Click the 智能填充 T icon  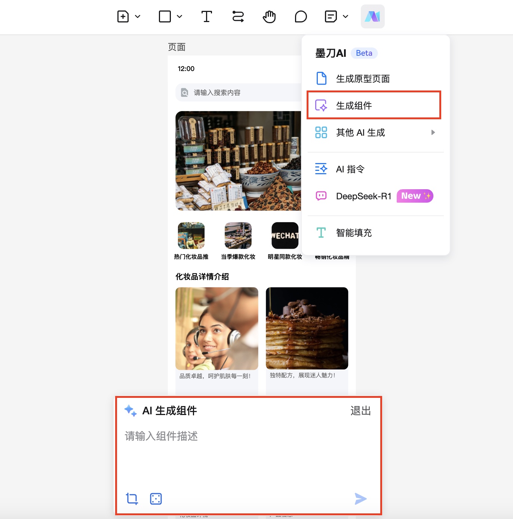[321, 233]
